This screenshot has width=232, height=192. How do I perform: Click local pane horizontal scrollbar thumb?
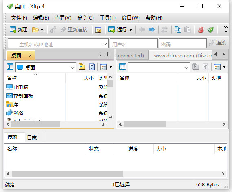[36, 124]
